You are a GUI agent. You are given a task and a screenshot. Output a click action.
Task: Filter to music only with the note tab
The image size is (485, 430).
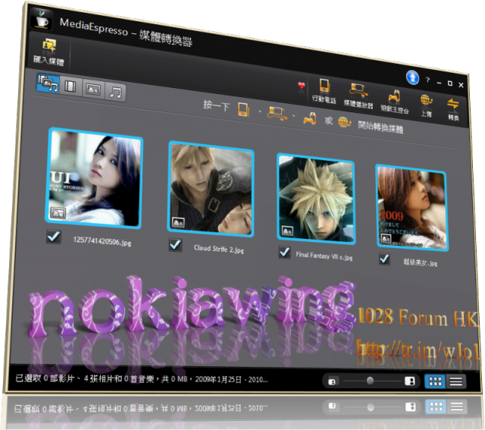tap(115, 93)
